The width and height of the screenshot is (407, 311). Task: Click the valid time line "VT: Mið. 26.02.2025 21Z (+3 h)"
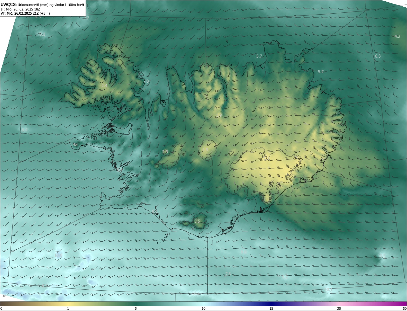(x=25, y=13)
